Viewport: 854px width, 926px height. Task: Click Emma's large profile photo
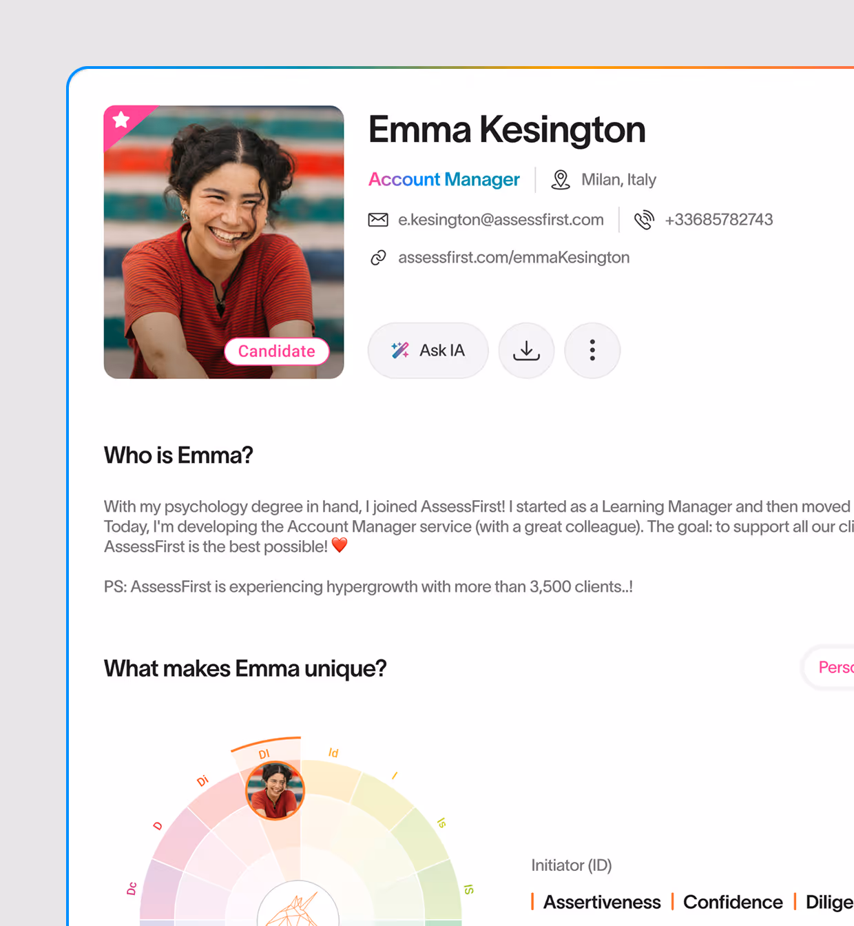coord(224,242)
